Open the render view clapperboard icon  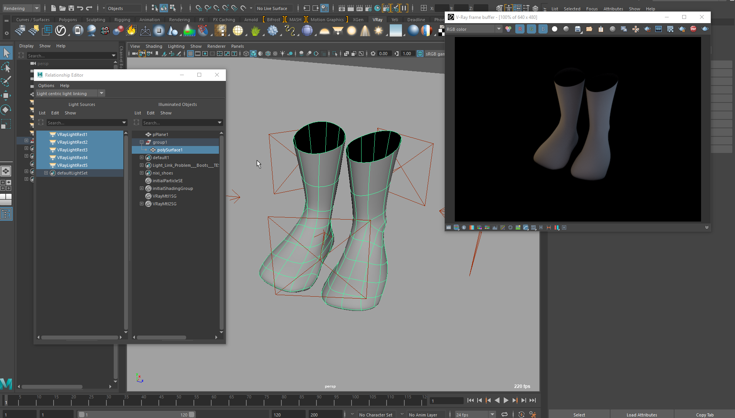(341, 8)
